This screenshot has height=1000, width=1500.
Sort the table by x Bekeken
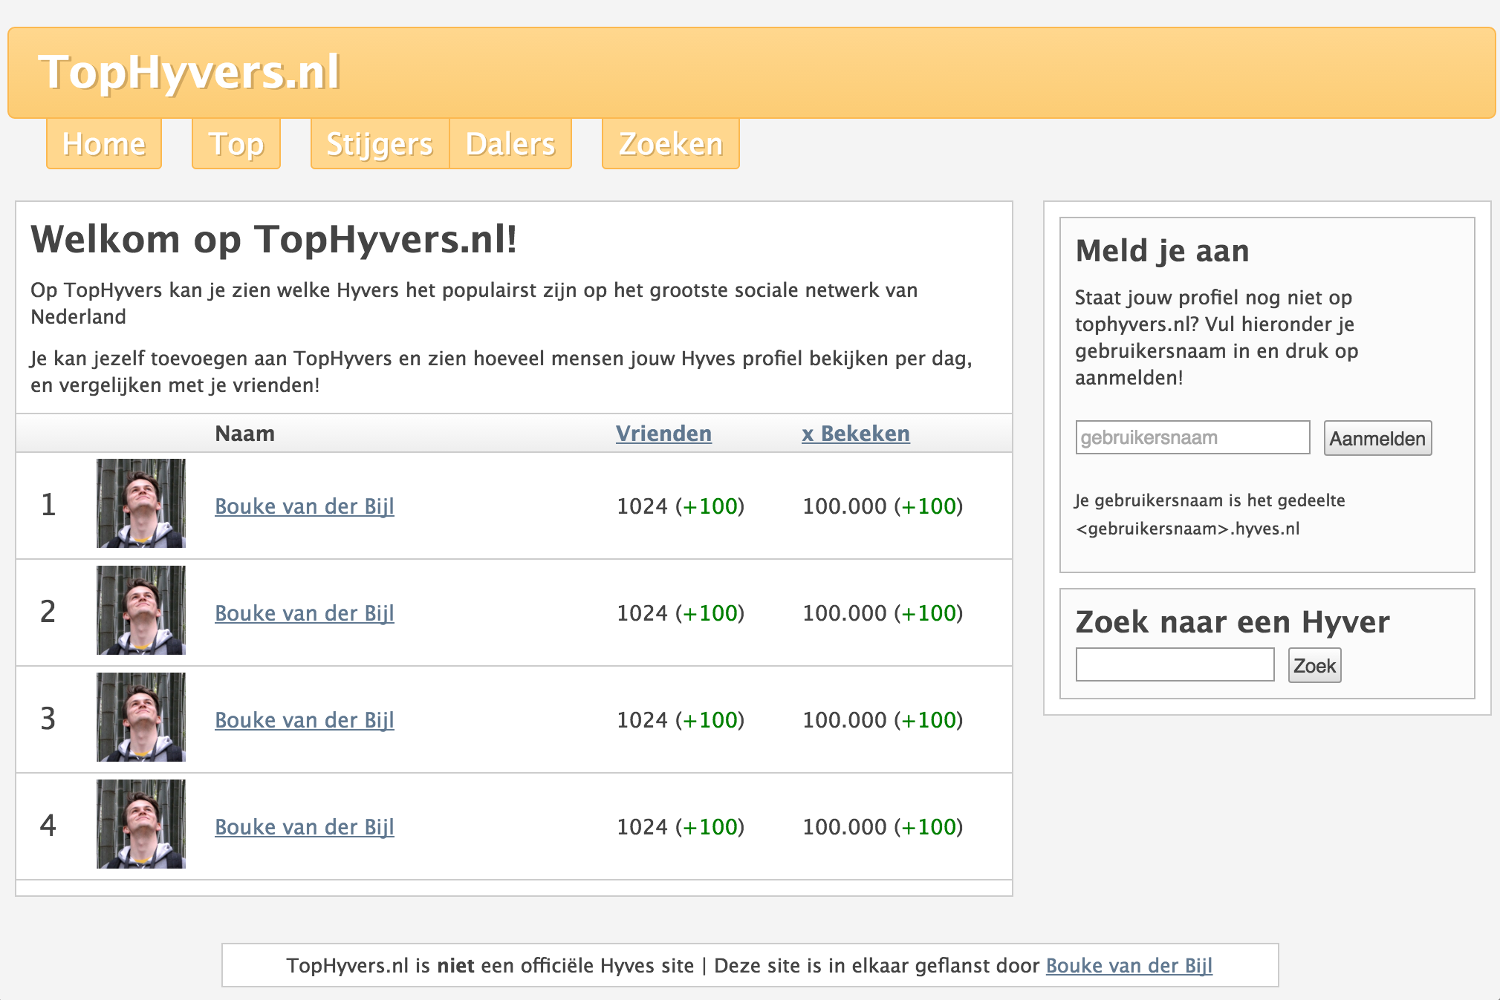tap(856, 434)
